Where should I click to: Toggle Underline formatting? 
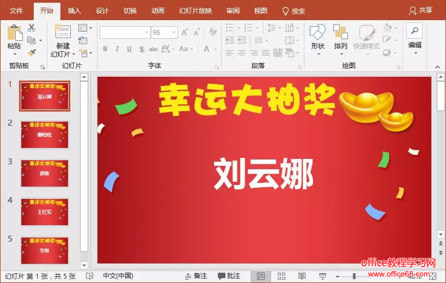pos(130,49)
